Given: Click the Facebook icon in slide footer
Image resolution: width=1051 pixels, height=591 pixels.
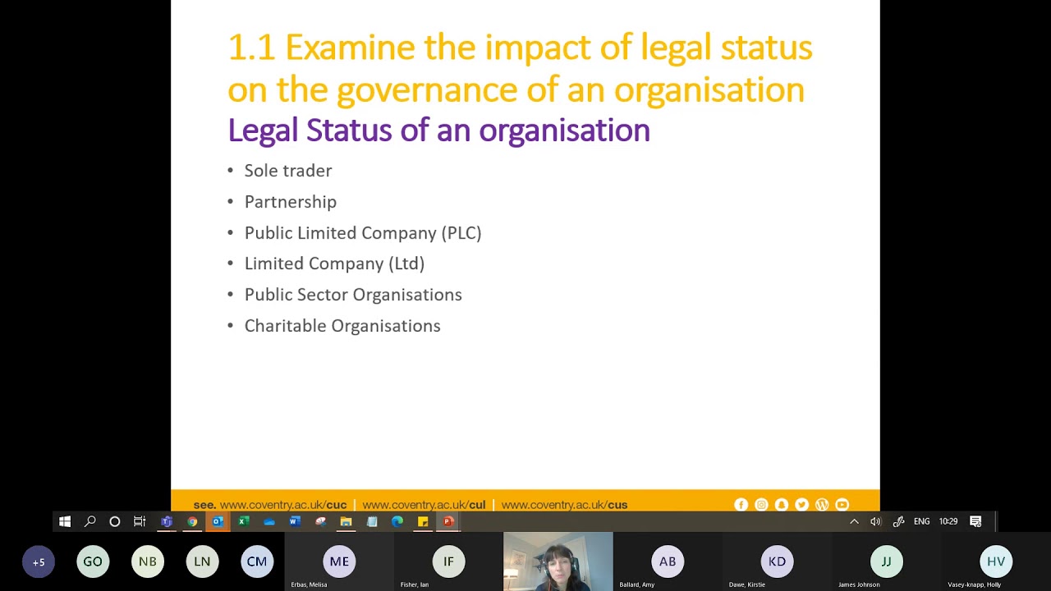Looking at the screenshot, I should 741,505.
